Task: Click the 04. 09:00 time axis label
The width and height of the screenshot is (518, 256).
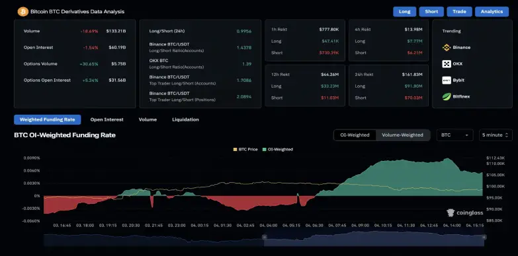Action: click(360, 226)
